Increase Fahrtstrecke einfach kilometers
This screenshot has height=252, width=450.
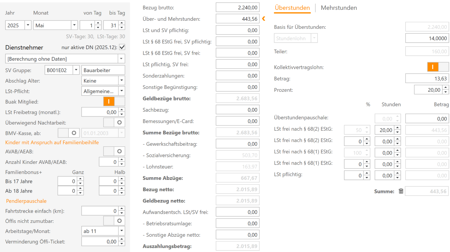(122, 209)
